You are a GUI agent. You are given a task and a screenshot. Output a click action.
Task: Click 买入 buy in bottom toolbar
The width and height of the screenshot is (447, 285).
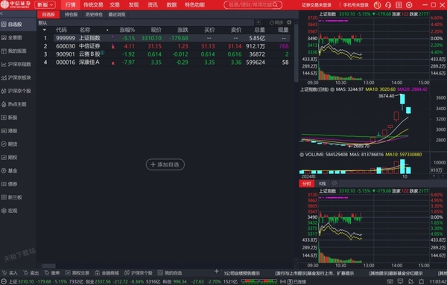[10, 273]
